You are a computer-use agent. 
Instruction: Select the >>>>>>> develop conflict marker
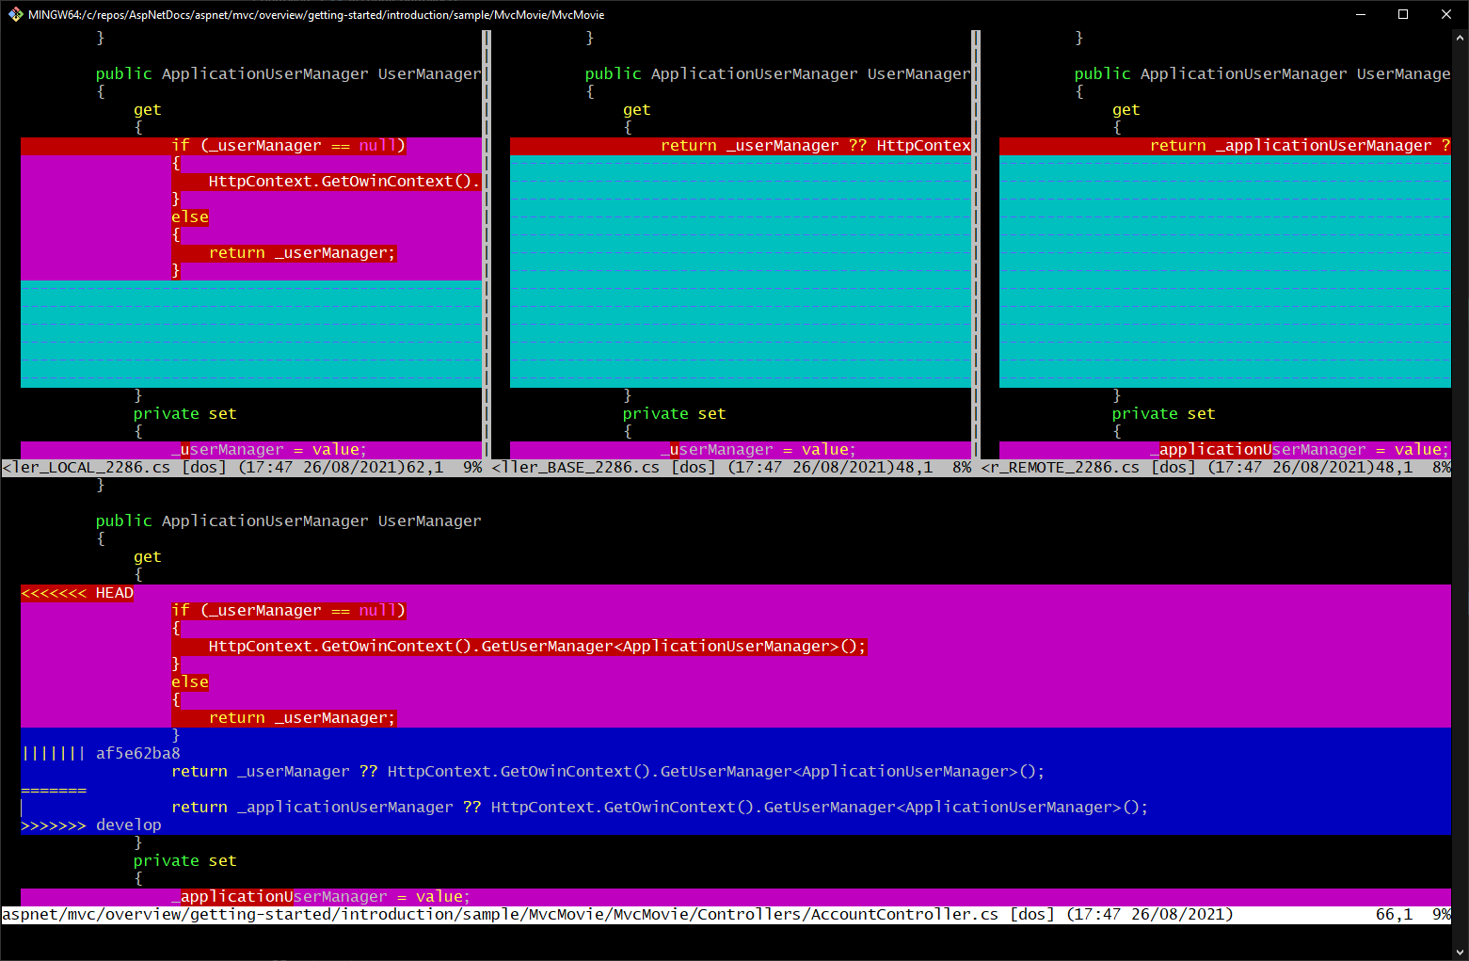[89, 825]
